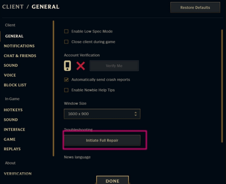Click the red X verification status icon
Screen dimensions: 226x184
click(80, 66)
